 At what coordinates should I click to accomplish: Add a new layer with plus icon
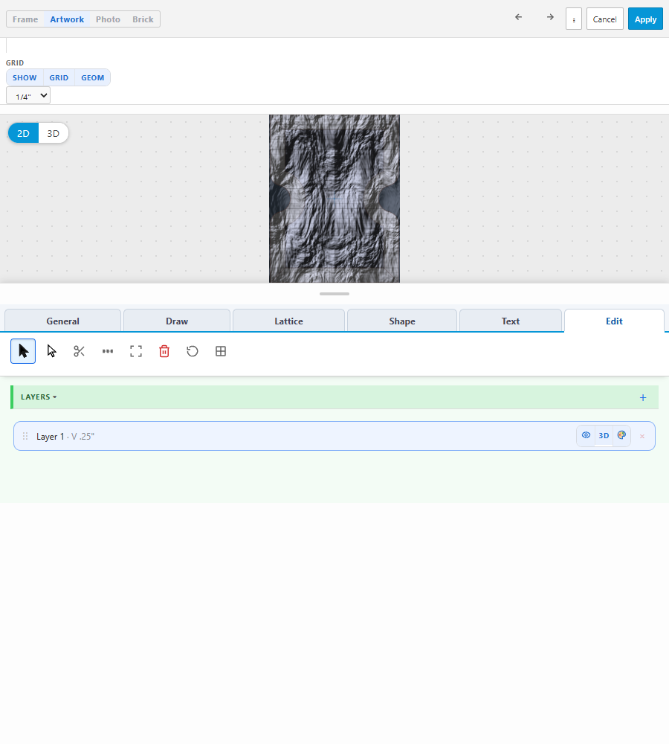tap(643, 397)
